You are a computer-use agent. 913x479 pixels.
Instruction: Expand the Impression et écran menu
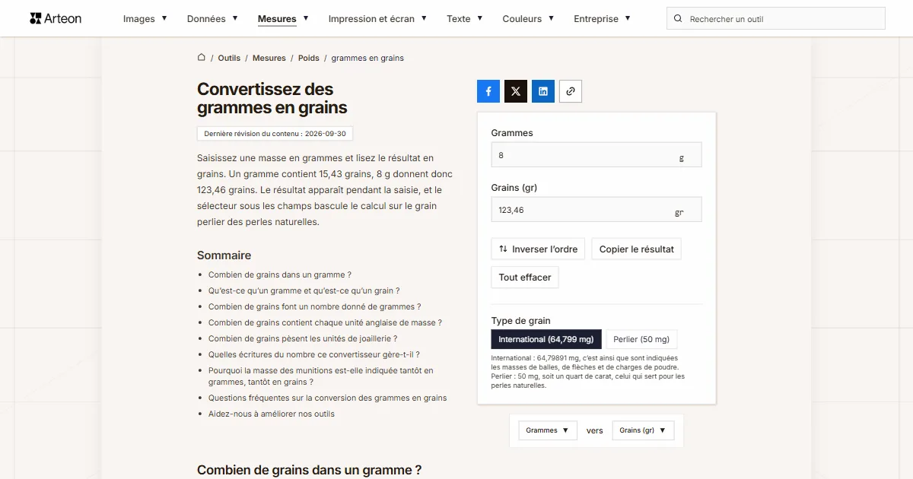[377, 19]
